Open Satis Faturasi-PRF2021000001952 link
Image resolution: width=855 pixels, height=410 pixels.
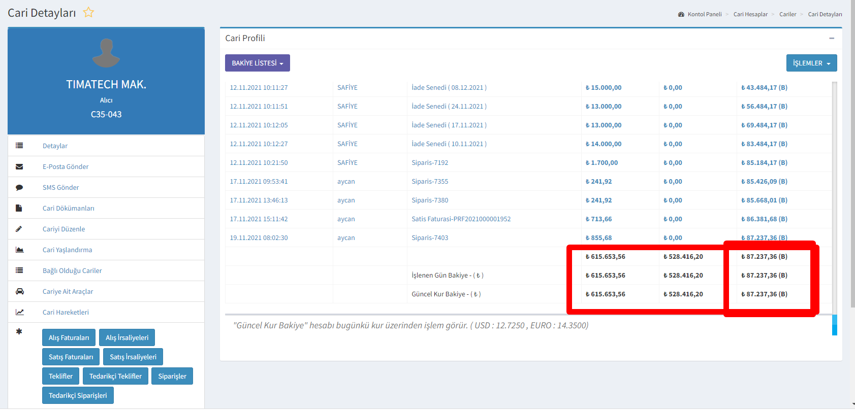461,219
